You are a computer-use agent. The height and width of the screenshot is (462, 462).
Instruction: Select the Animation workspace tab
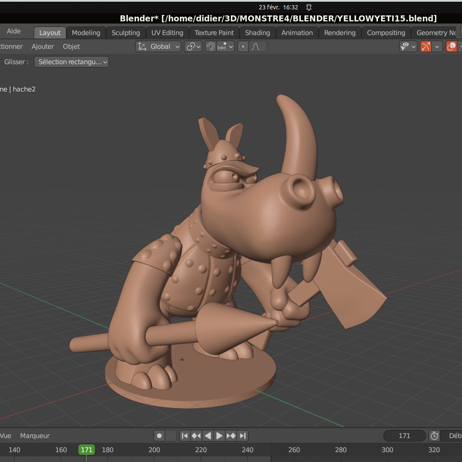tap(297, 33)
